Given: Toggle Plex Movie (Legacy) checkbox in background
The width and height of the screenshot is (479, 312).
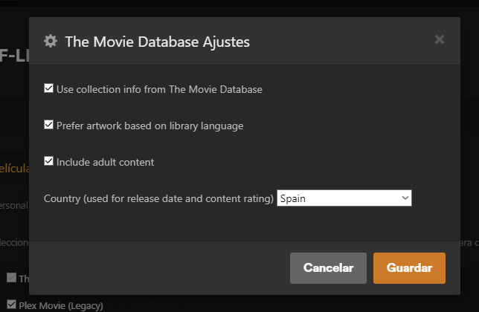Looking at the screenshot, I should coord(12,305).
